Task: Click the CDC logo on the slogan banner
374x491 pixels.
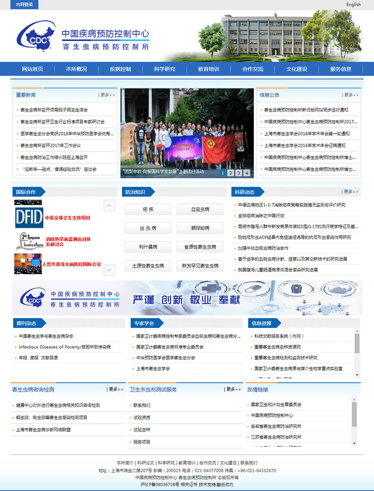Action: (33, 298)
